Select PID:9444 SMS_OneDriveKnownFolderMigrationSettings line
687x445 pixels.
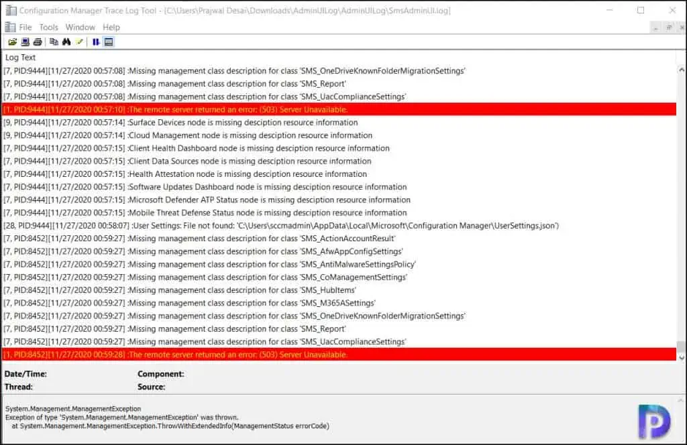pyautogui.click(x=339, y=71)
